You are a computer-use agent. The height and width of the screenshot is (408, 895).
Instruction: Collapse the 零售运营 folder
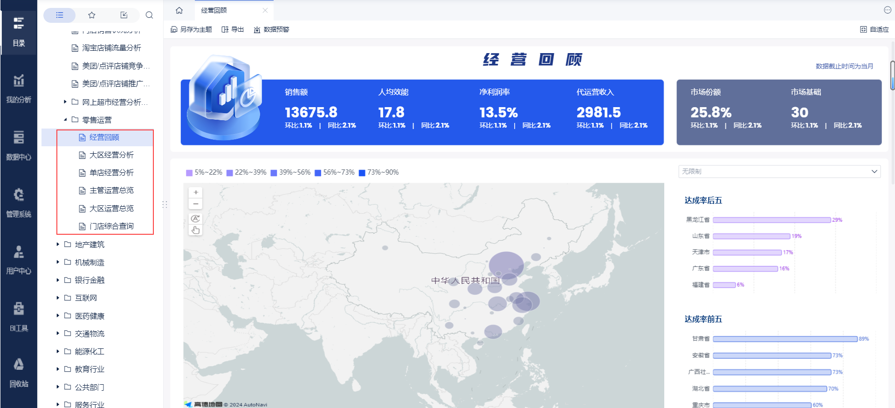tap(65, 120)
